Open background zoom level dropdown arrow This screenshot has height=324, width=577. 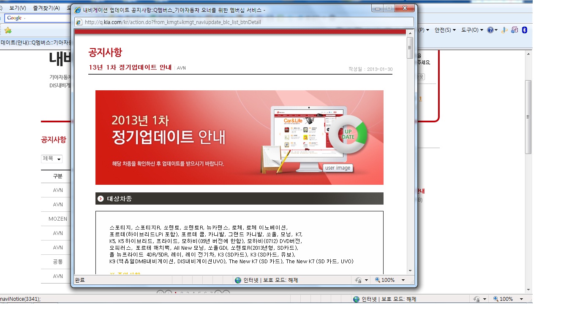tap(521, 299)
